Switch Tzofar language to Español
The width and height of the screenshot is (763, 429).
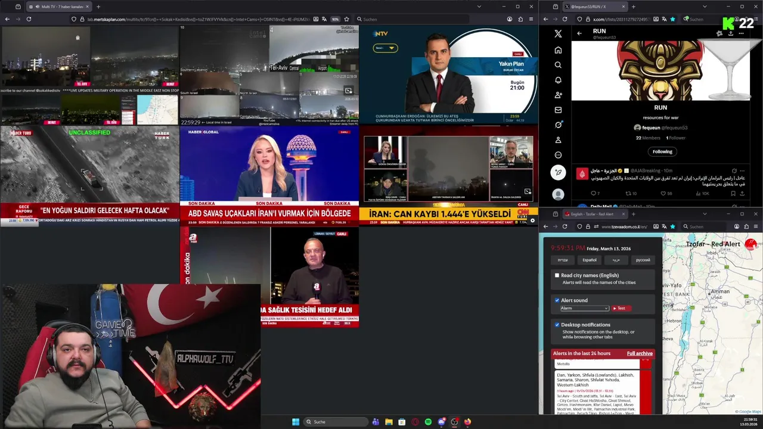click(x=589, y=260)
